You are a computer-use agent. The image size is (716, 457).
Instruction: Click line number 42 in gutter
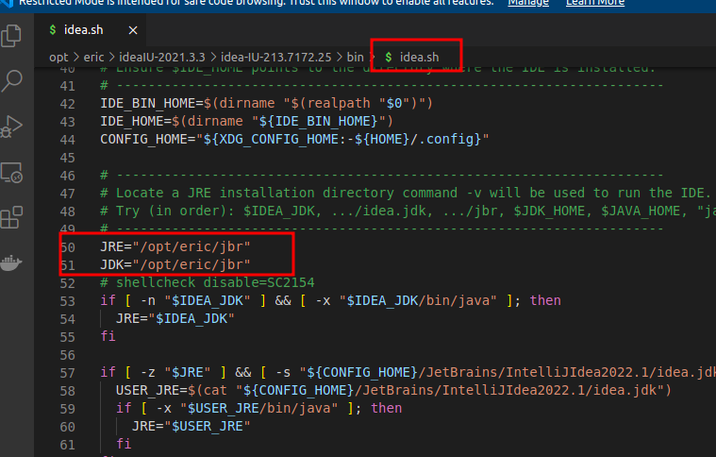point(68,104)
